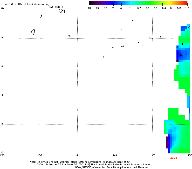This screenshot has height=169, width=192.
Task: Click the latitude label 4
Action: [x=2, y=95]
